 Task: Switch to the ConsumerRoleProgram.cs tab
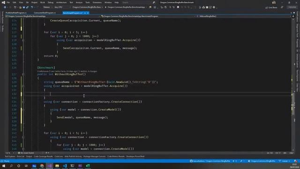click(45, 13)
